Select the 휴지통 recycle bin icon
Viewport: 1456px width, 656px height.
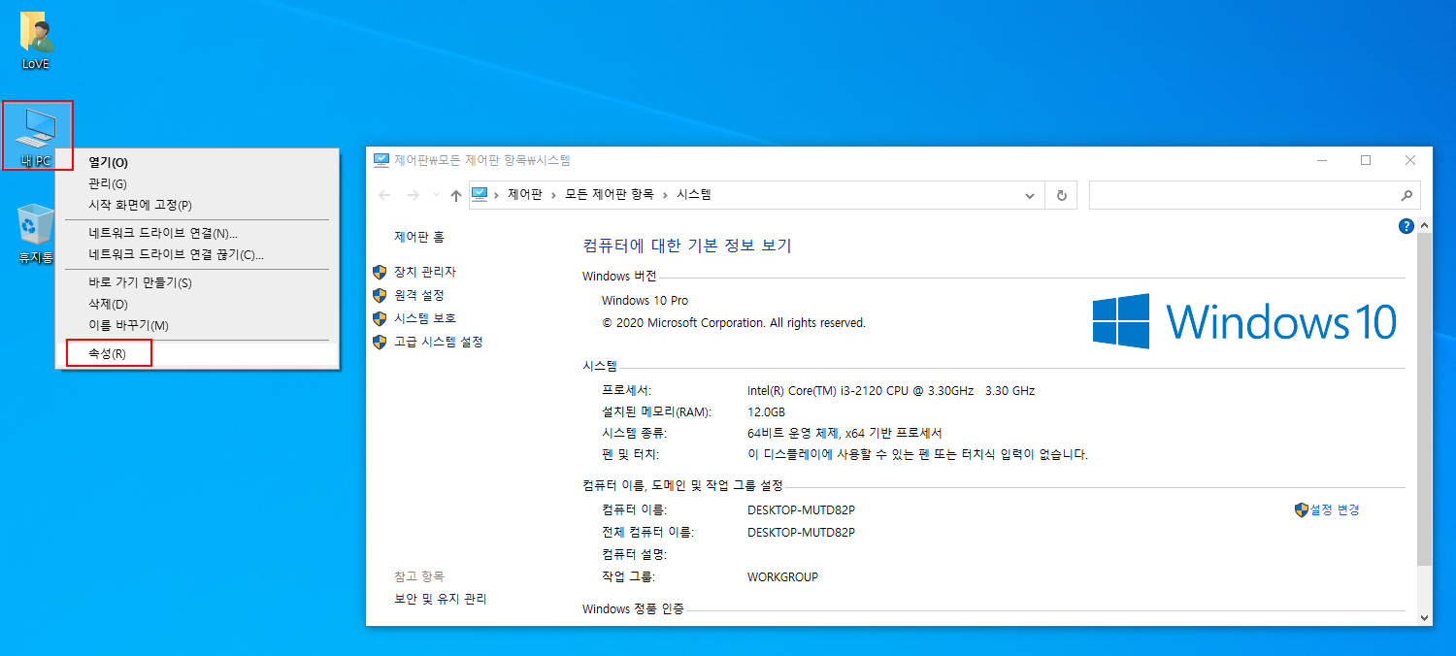37,234
